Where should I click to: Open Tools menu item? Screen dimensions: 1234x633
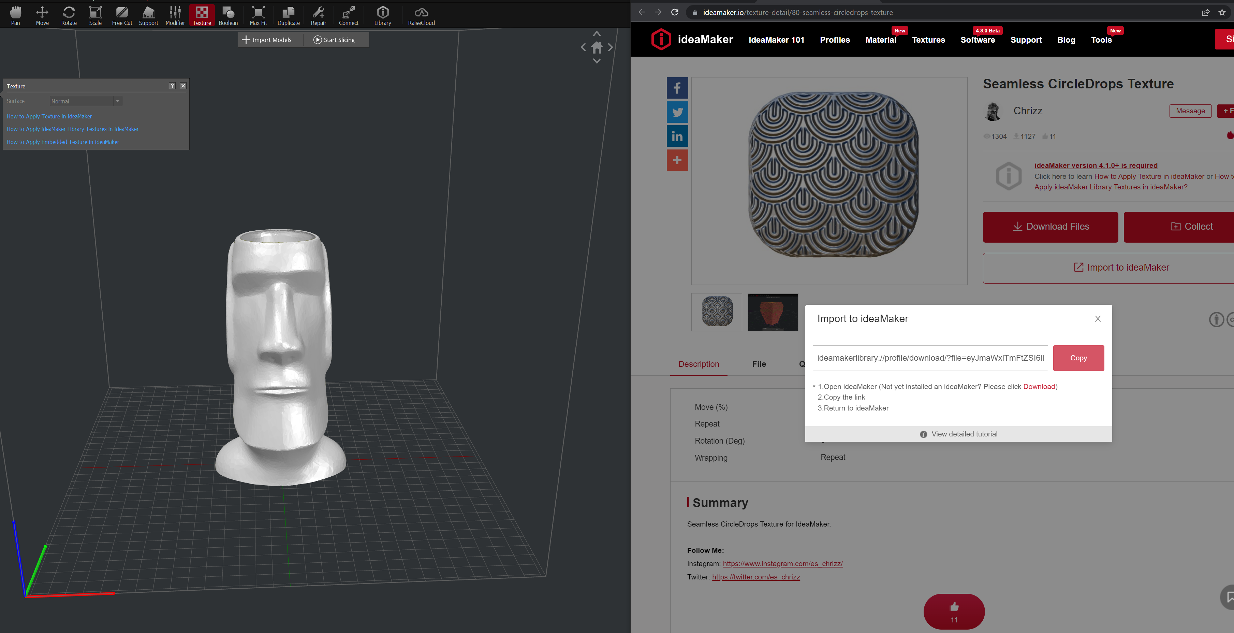1101,40
